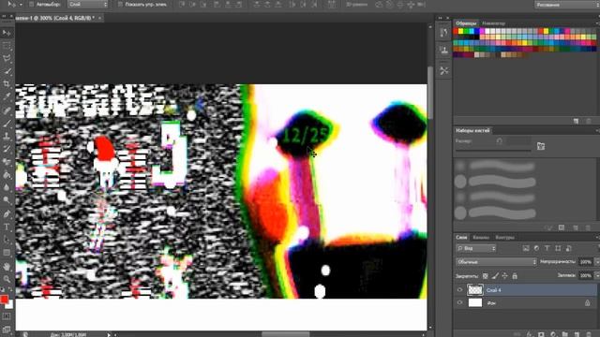Select the Rectangular Marquee tool
Screen dimensions: 600x337
click(7, 46)
